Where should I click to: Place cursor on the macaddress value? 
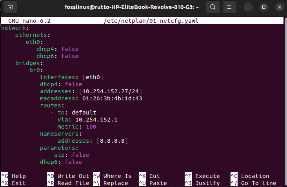(112, 98)
